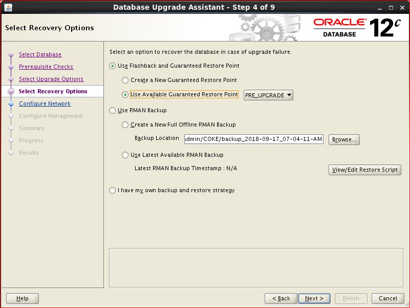Click the Oracle Database 12c logo
Viewport: 410px width, 308px height.
pyautogui.click(x=357, y=28)
